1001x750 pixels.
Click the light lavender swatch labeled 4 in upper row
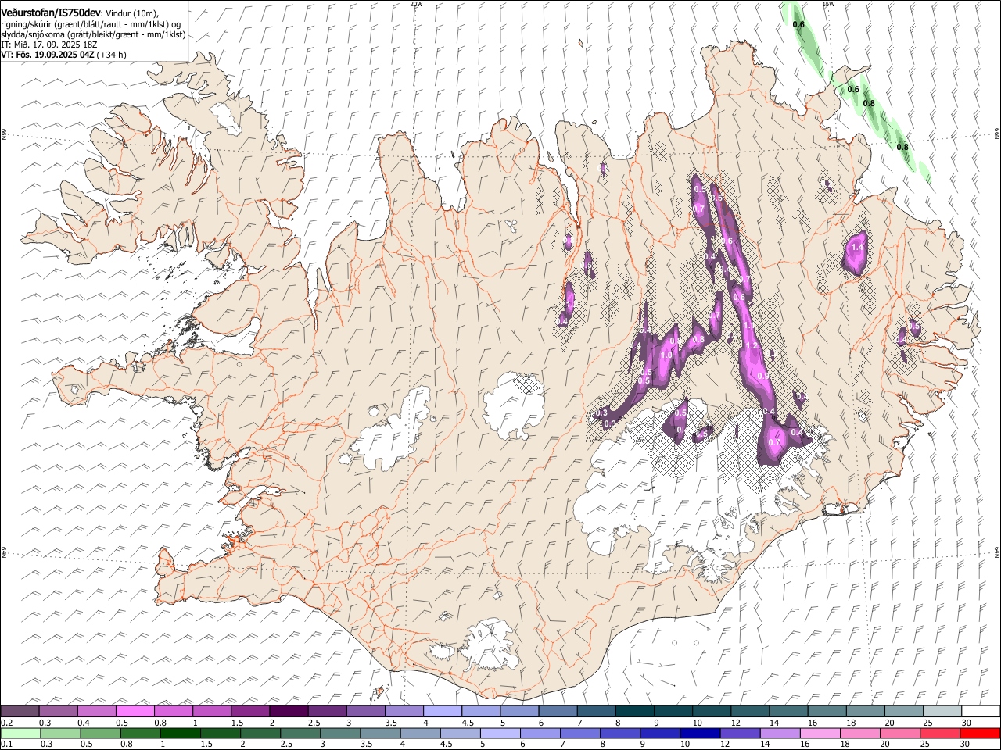click(443, 712)
